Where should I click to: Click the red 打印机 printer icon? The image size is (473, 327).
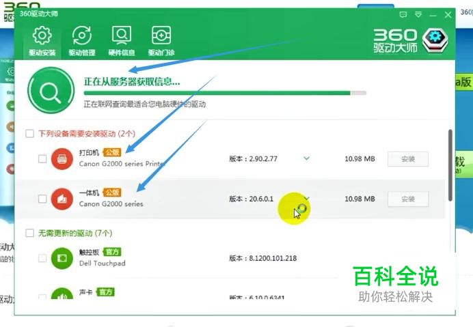click(62, 159)
